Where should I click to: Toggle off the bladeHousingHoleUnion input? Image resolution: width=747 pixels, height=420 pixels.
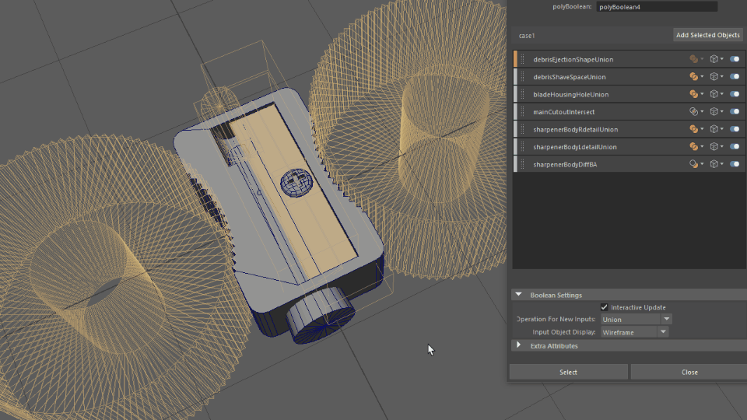735,94
